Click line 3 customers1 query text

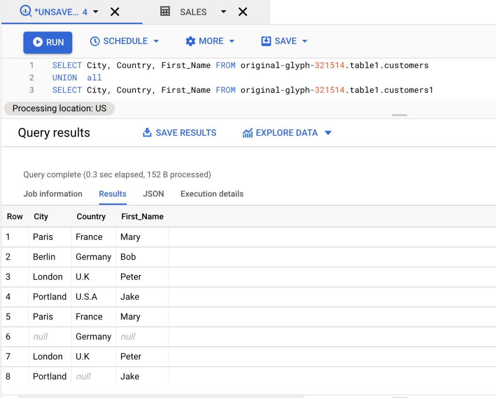(x=243, y=90)
